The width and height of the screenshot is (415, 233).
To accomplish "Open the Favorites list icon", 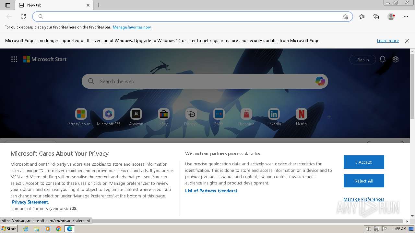I will click(362, 17).
